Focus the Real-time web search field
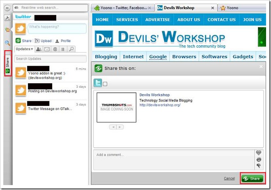The width and height of the screenshot is (271, 190). click(x=51, y=8)
